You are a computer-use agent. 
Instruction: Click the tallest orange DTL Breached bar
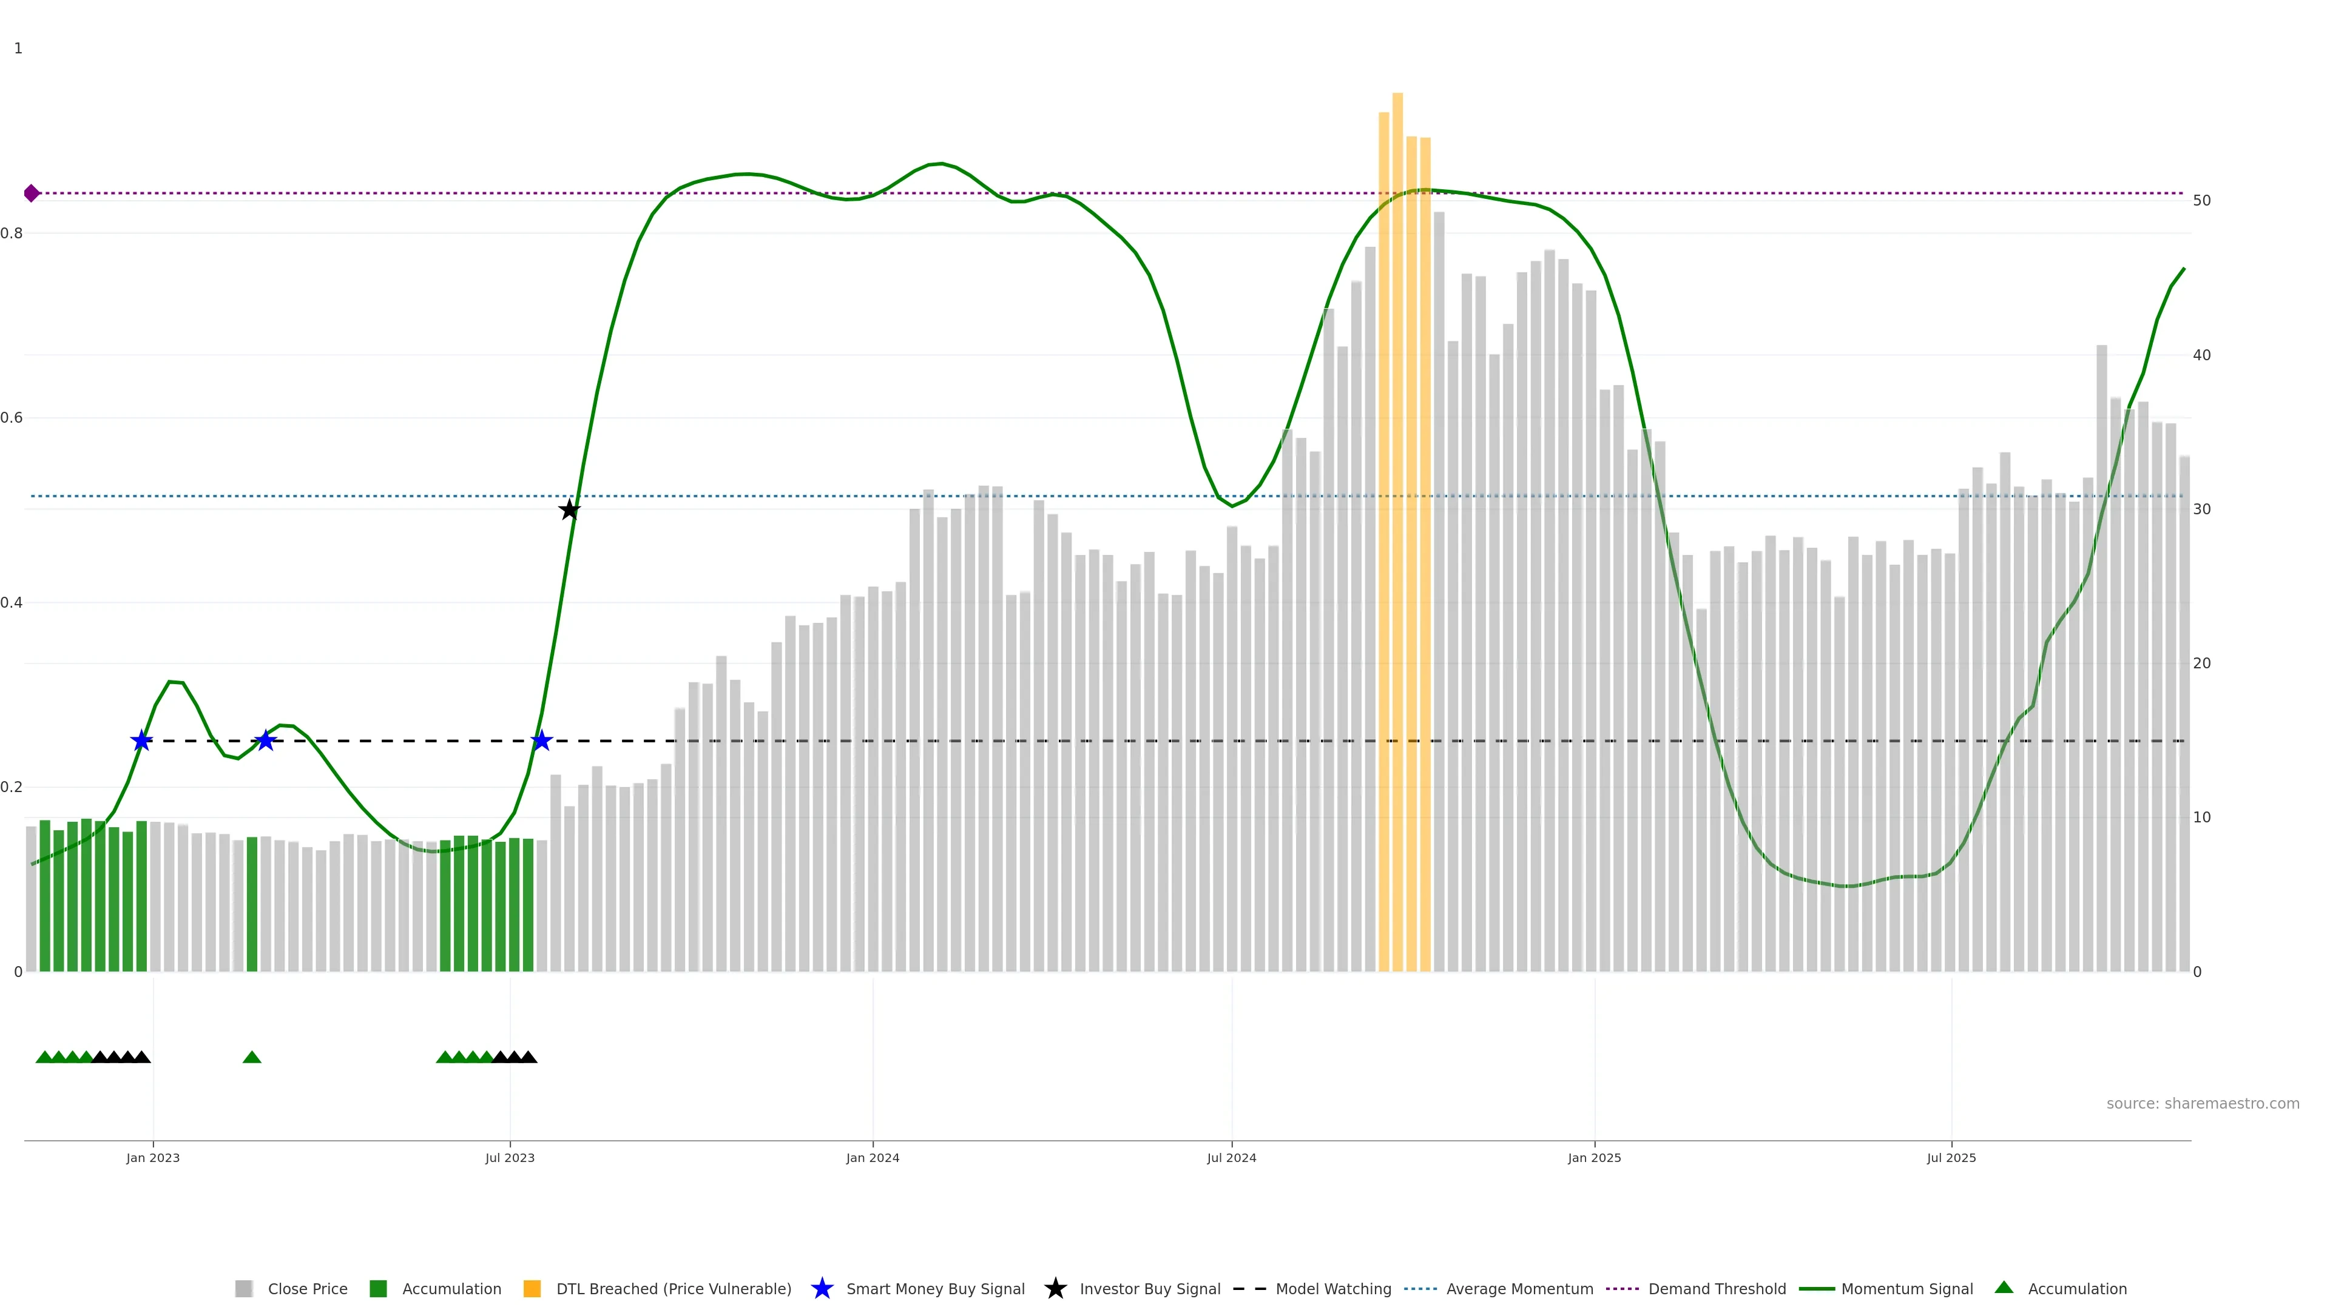(x=1397, y=542)
